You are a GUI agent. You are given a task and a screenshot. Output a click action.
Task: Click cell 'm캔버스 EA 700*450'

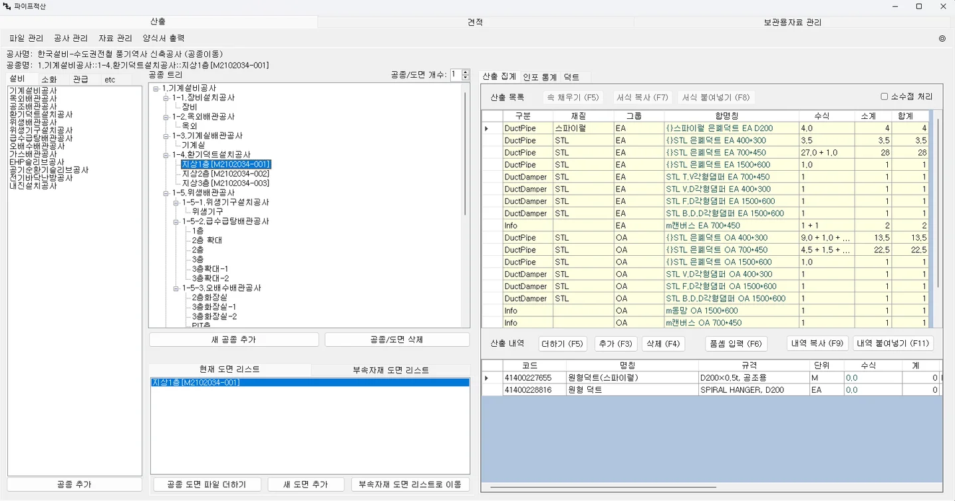pyautogui.click(x=731, y=225)
